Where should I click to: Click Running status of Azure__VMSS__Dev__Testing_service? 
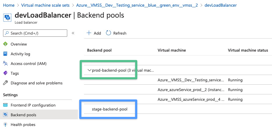pos(235,80)
